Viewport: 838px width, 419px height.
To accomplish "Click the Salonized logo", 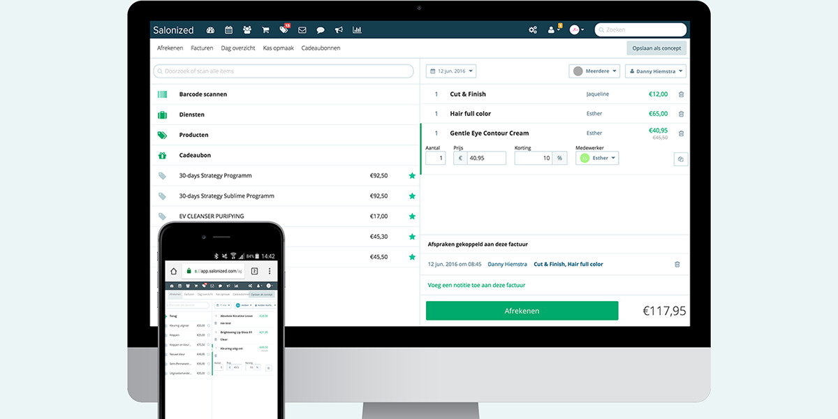I will (173, 30).
